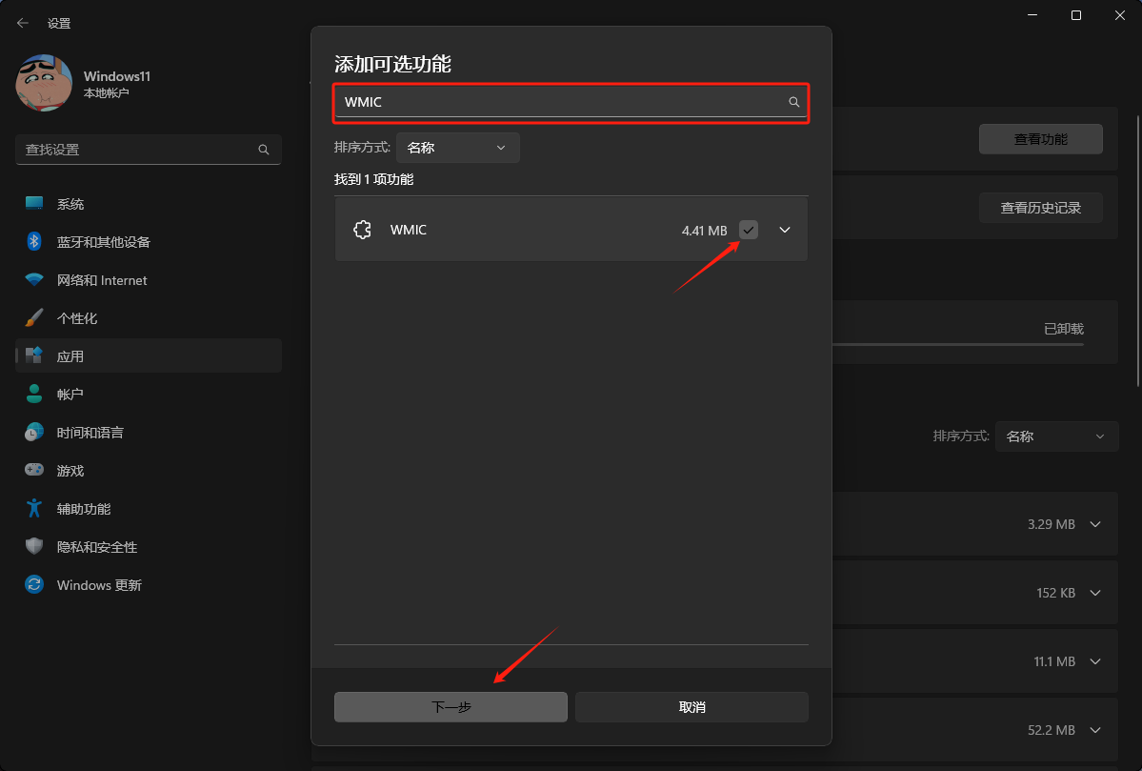1142x771 pixels.
Task: Click the Personalization paintbrush icon
Action: point(34,318)
